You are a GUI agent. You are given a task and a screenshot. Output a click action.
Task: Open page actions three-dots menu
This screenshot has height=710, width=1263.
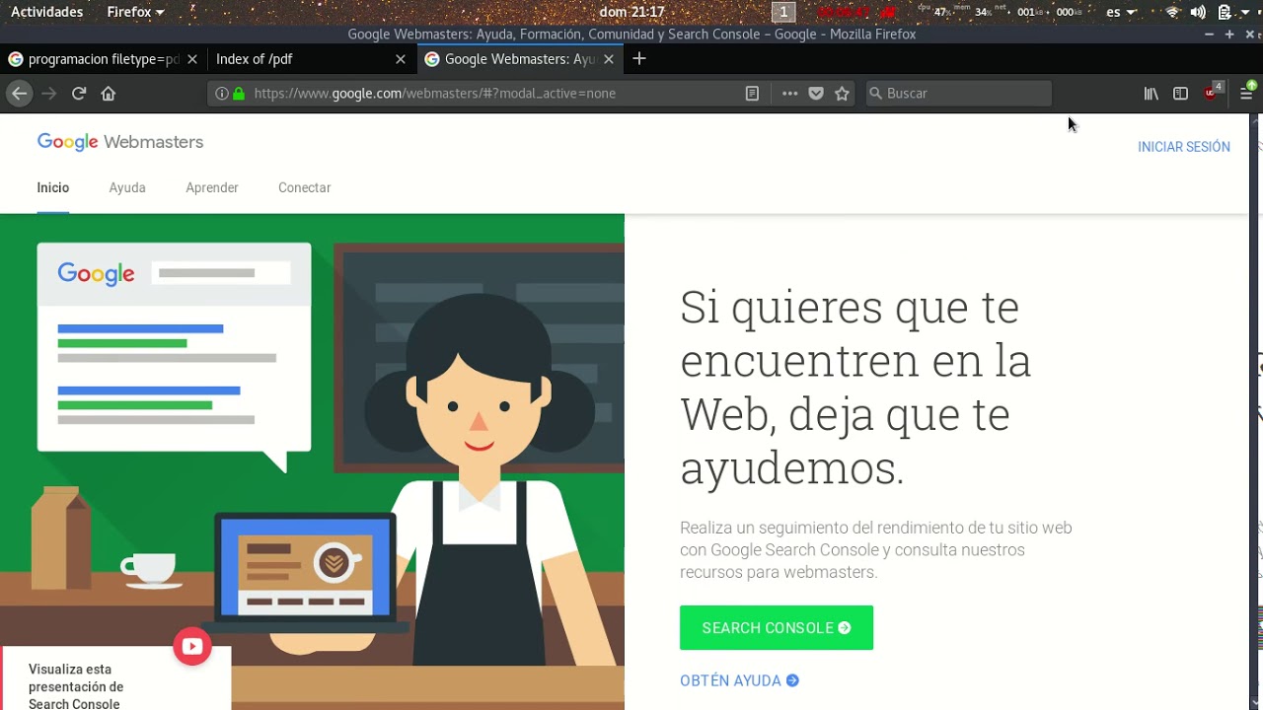click(x=789, y=93)
